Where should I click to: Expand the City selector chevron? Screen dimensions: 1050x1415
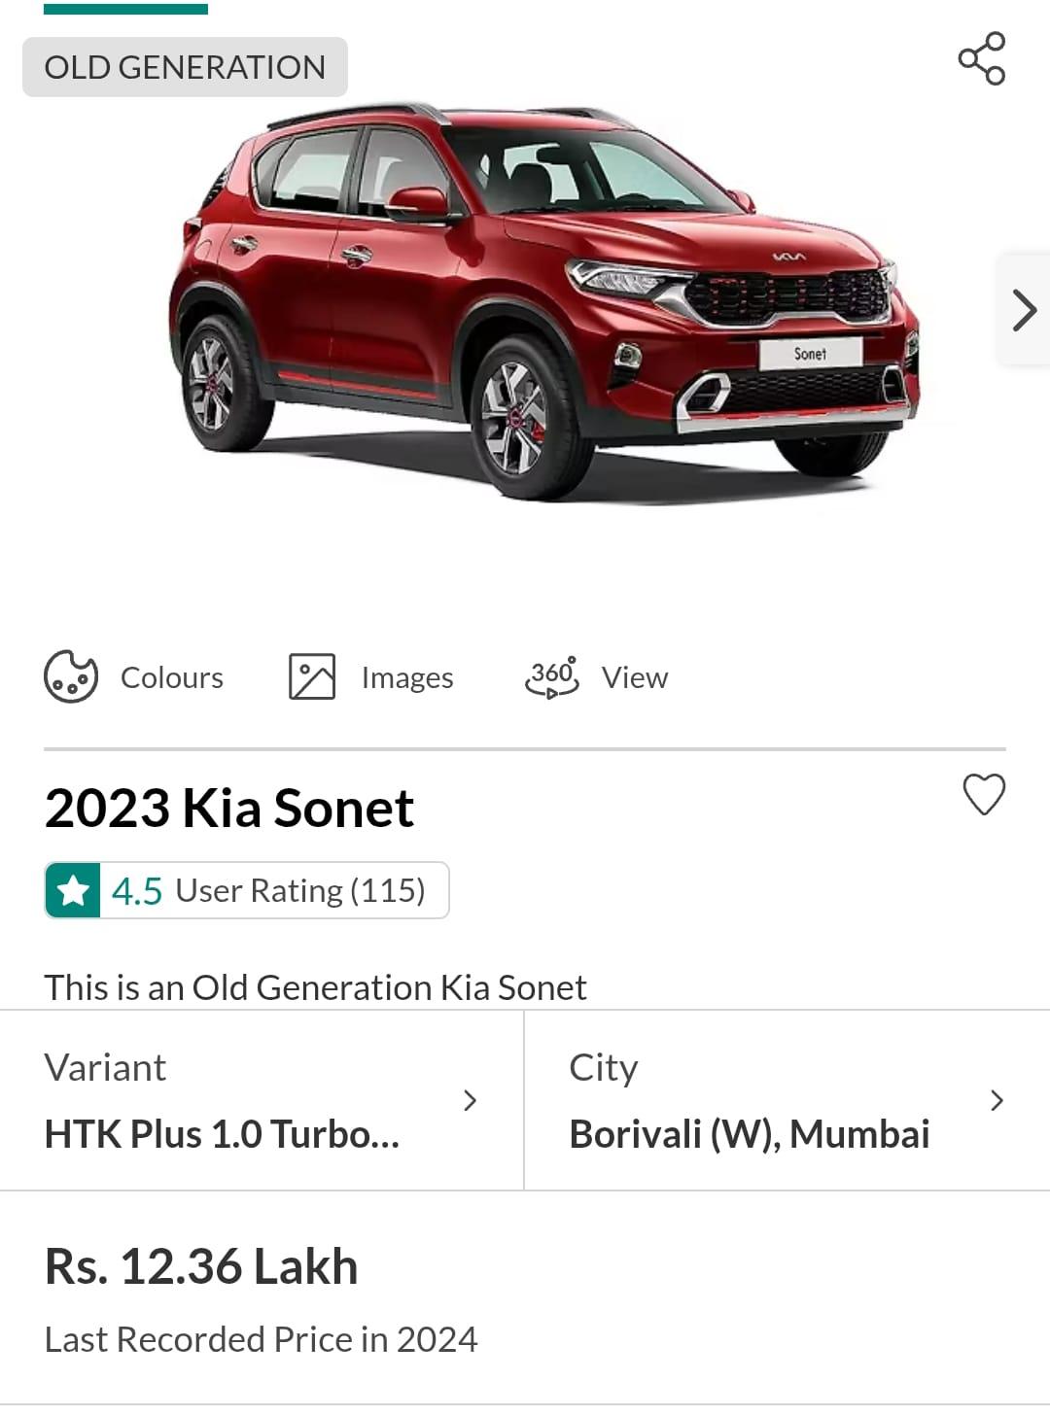pyautogui.click(x=997, y=1100)
